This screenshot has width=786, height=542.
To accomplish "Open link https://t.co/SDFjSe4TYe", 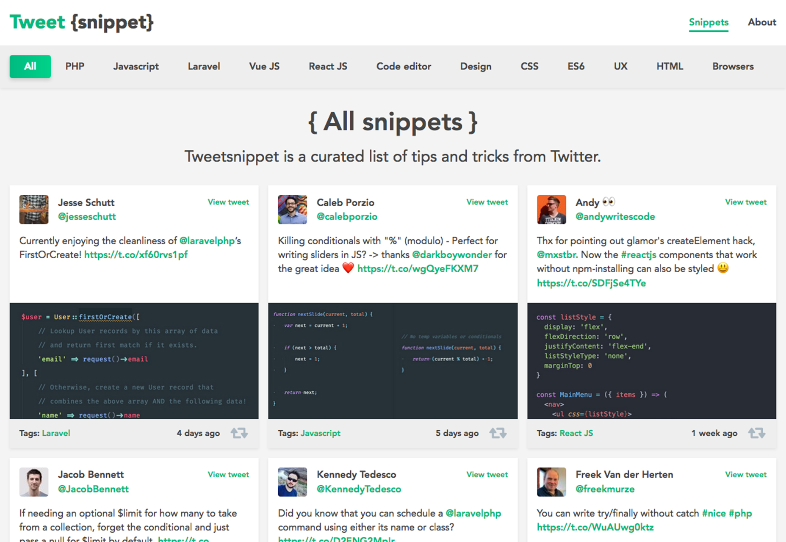I will click(x=591, y=283).
